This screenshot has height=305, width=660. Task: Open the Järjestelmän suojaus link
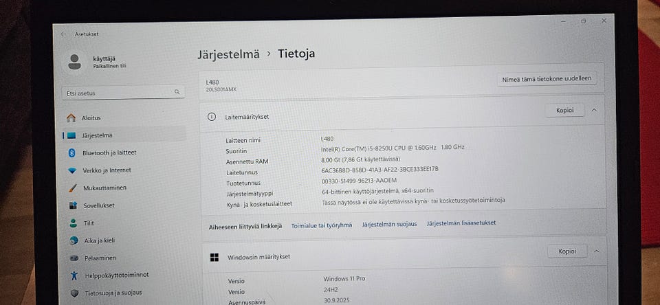tap(389, 224)
